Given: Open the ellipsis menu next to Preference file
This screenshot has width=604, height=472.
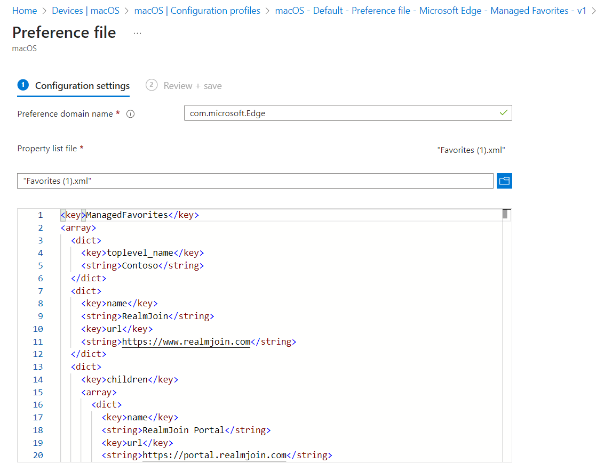Looking at the screenshot, I should [137, 33].
